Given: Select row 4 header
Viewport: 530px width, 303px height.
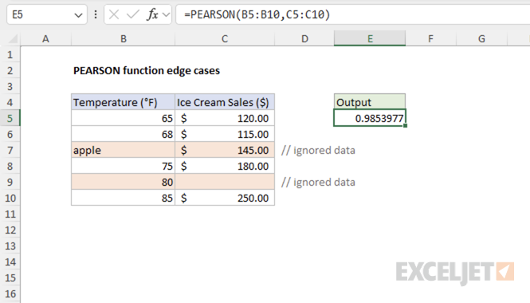Looking at the screenshot, I should (10, 102).
